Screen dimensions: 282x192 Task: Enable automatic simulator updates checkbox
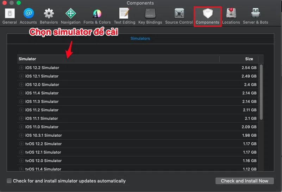(x=9, y=181)
